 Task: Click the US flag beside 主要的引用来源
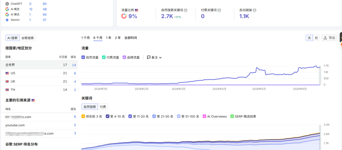pos(33,100)
